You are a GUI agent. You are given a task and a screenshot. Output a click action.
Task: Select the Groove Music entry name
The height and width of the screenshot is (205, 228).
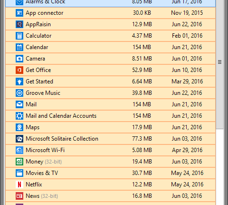pos(43,93)
